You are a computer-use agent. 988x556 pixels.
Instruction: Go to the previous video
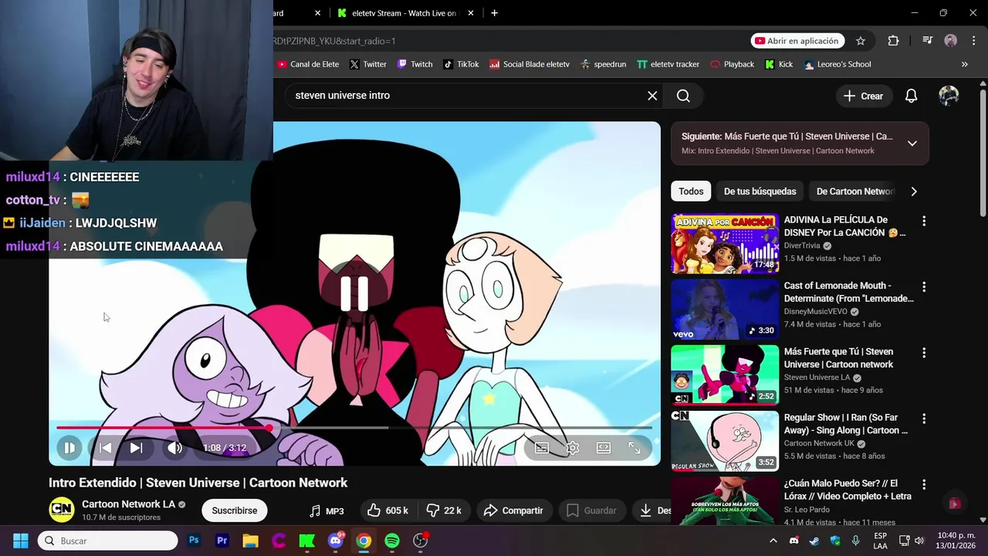106,448
